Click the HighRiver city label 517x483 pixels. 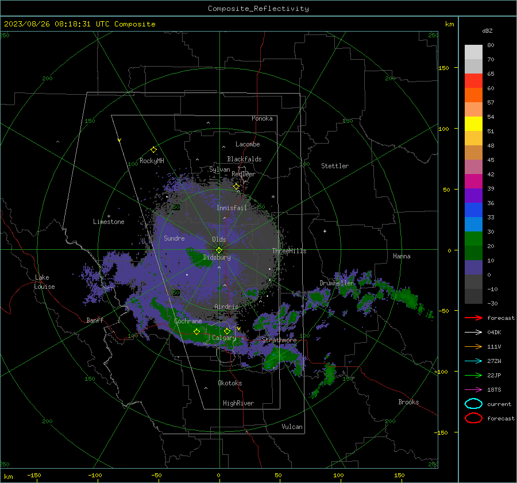pos(238,403)
